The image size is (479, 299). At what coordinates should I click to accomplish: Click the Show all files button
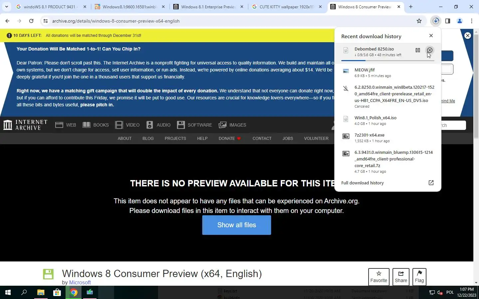(x=237, y=225)
